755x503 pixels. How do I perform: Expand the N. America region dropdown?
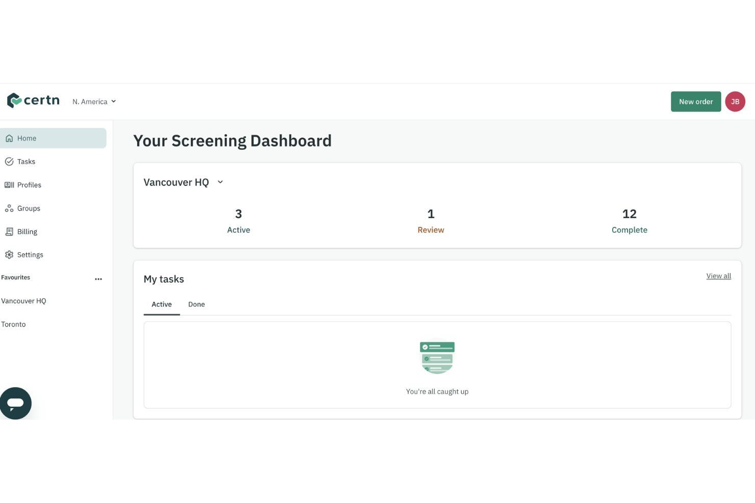(94, 101)
